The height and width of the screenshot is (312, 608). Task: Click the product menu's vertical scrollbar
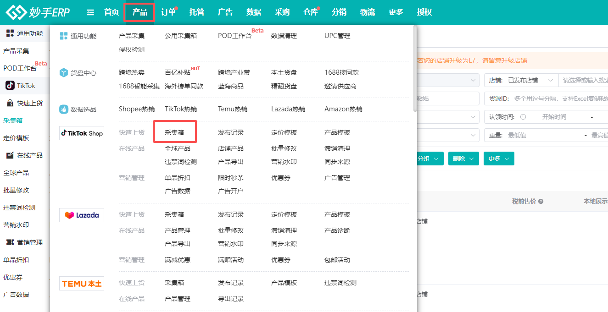(415, 69)
